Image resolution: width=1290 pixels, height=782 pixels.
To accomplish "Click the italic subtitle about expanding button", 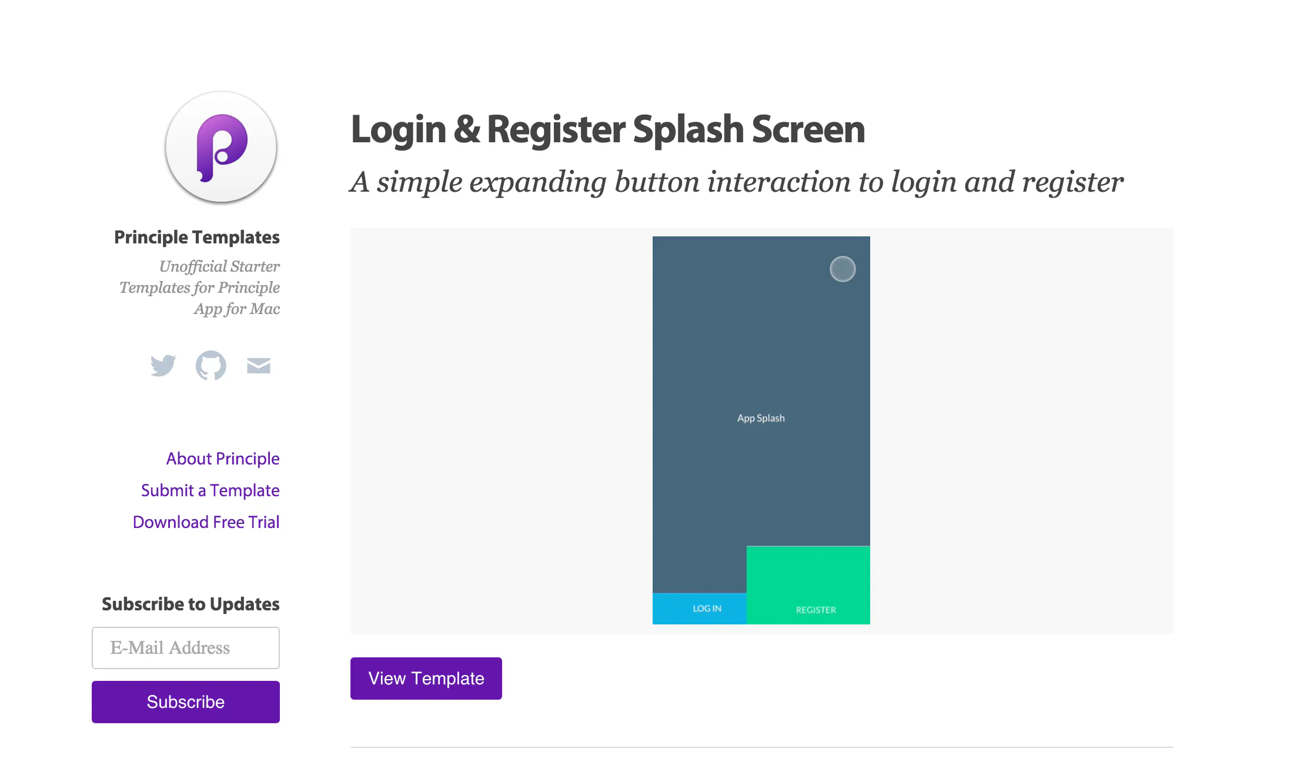I will click(736, 182).
